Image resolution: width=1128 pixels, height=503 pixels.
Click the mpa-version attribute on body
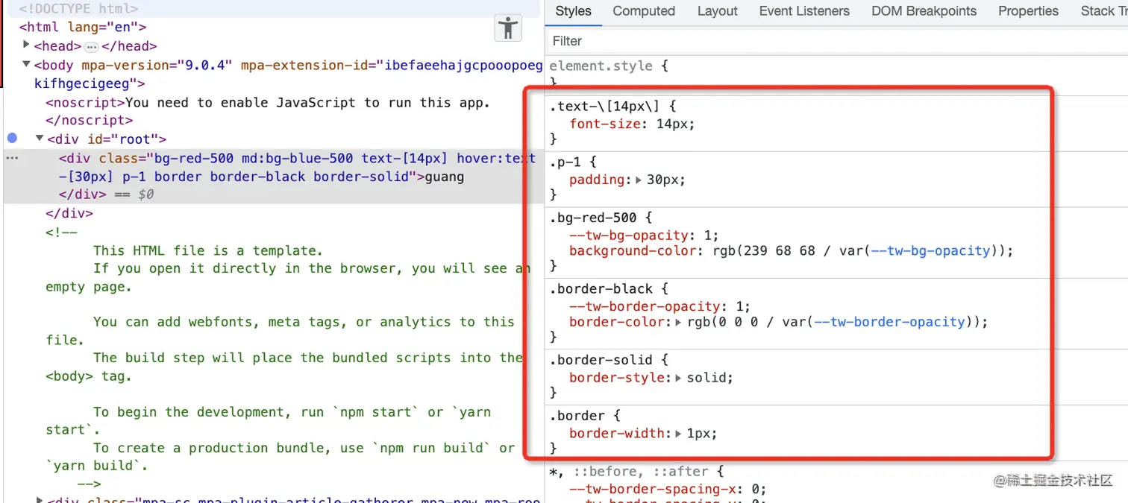click(157, 65)
